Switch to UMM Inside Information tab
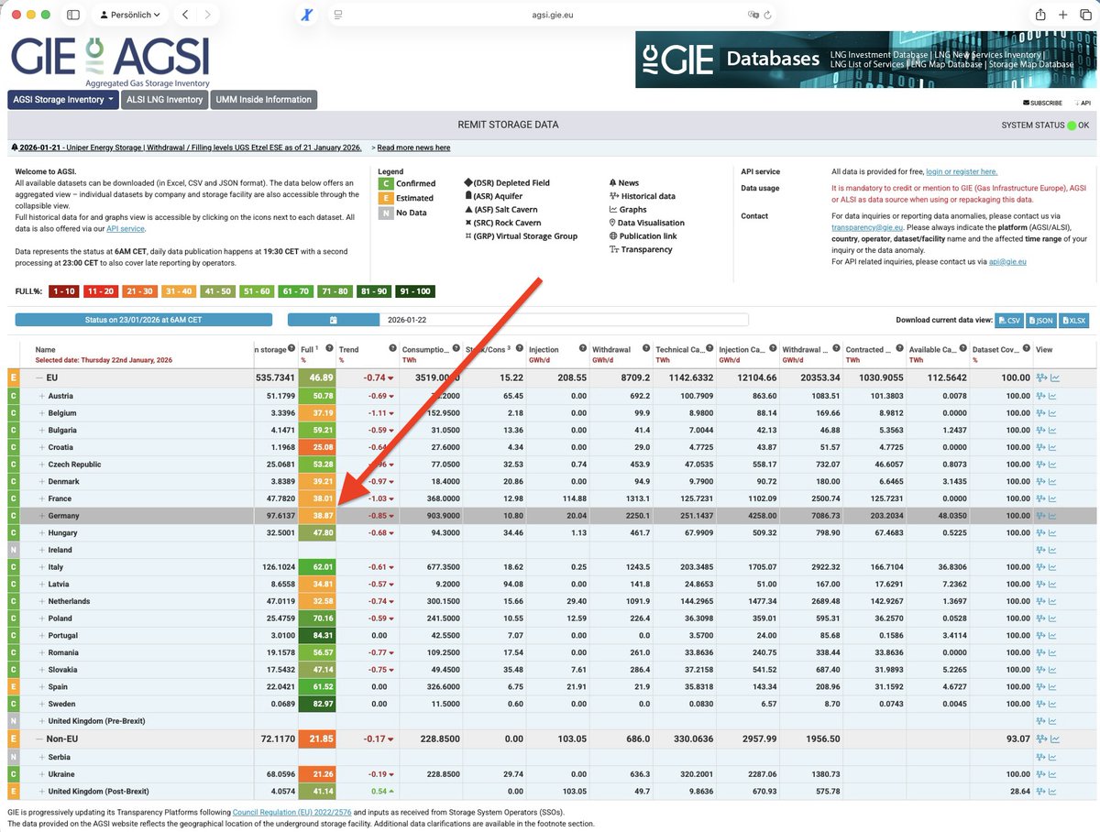 [264, 99]
